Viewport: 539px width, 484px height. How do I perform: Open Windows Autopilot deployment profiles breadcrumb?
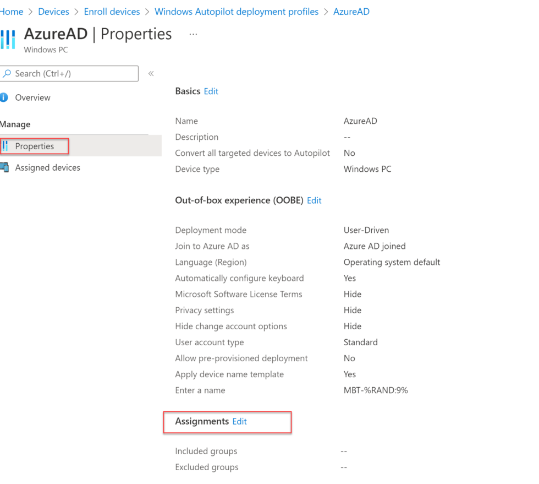[x=237, y=11]
